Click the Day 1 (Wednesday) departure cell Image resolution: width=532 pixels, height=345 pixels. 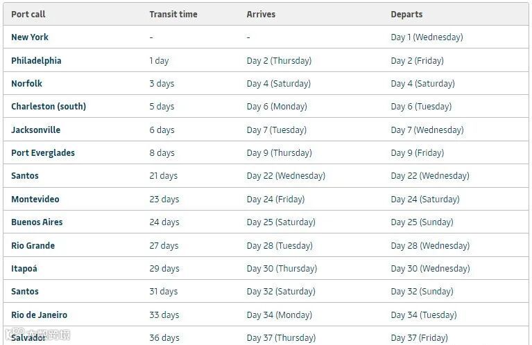(x=427, y=37)
